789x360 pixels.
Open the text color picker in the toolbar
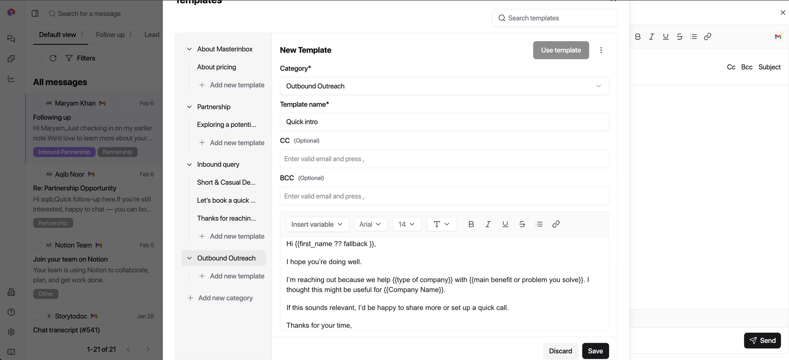441,224
